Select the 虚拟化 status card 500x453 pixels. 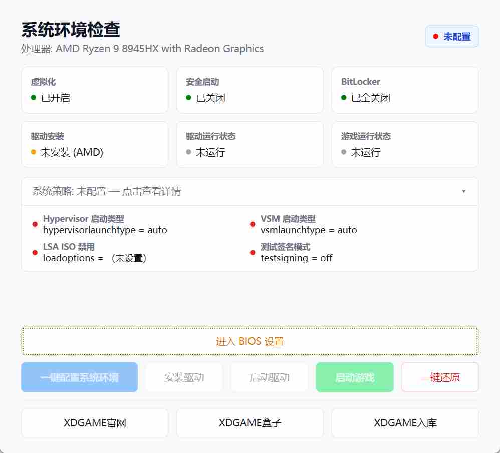tap(95, 90)
